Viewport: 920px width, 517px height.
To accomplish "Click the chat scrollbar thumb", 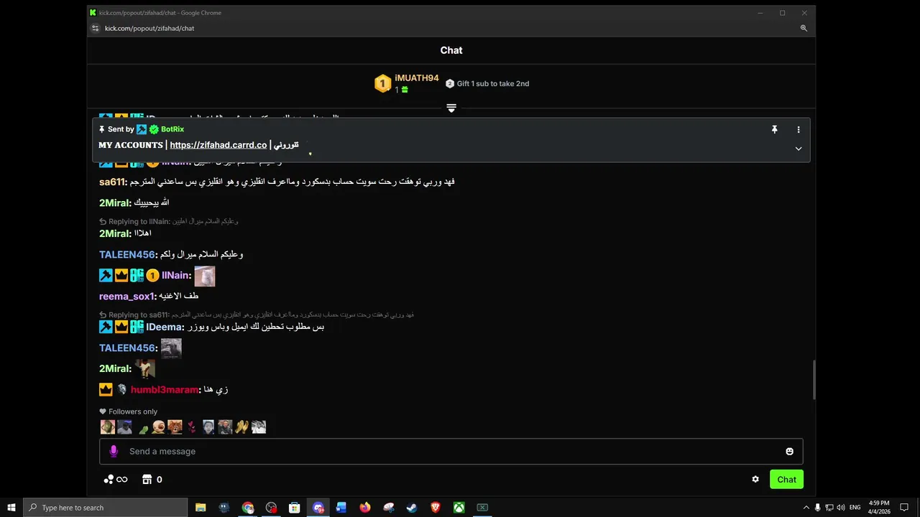I will tap(814, 379).
